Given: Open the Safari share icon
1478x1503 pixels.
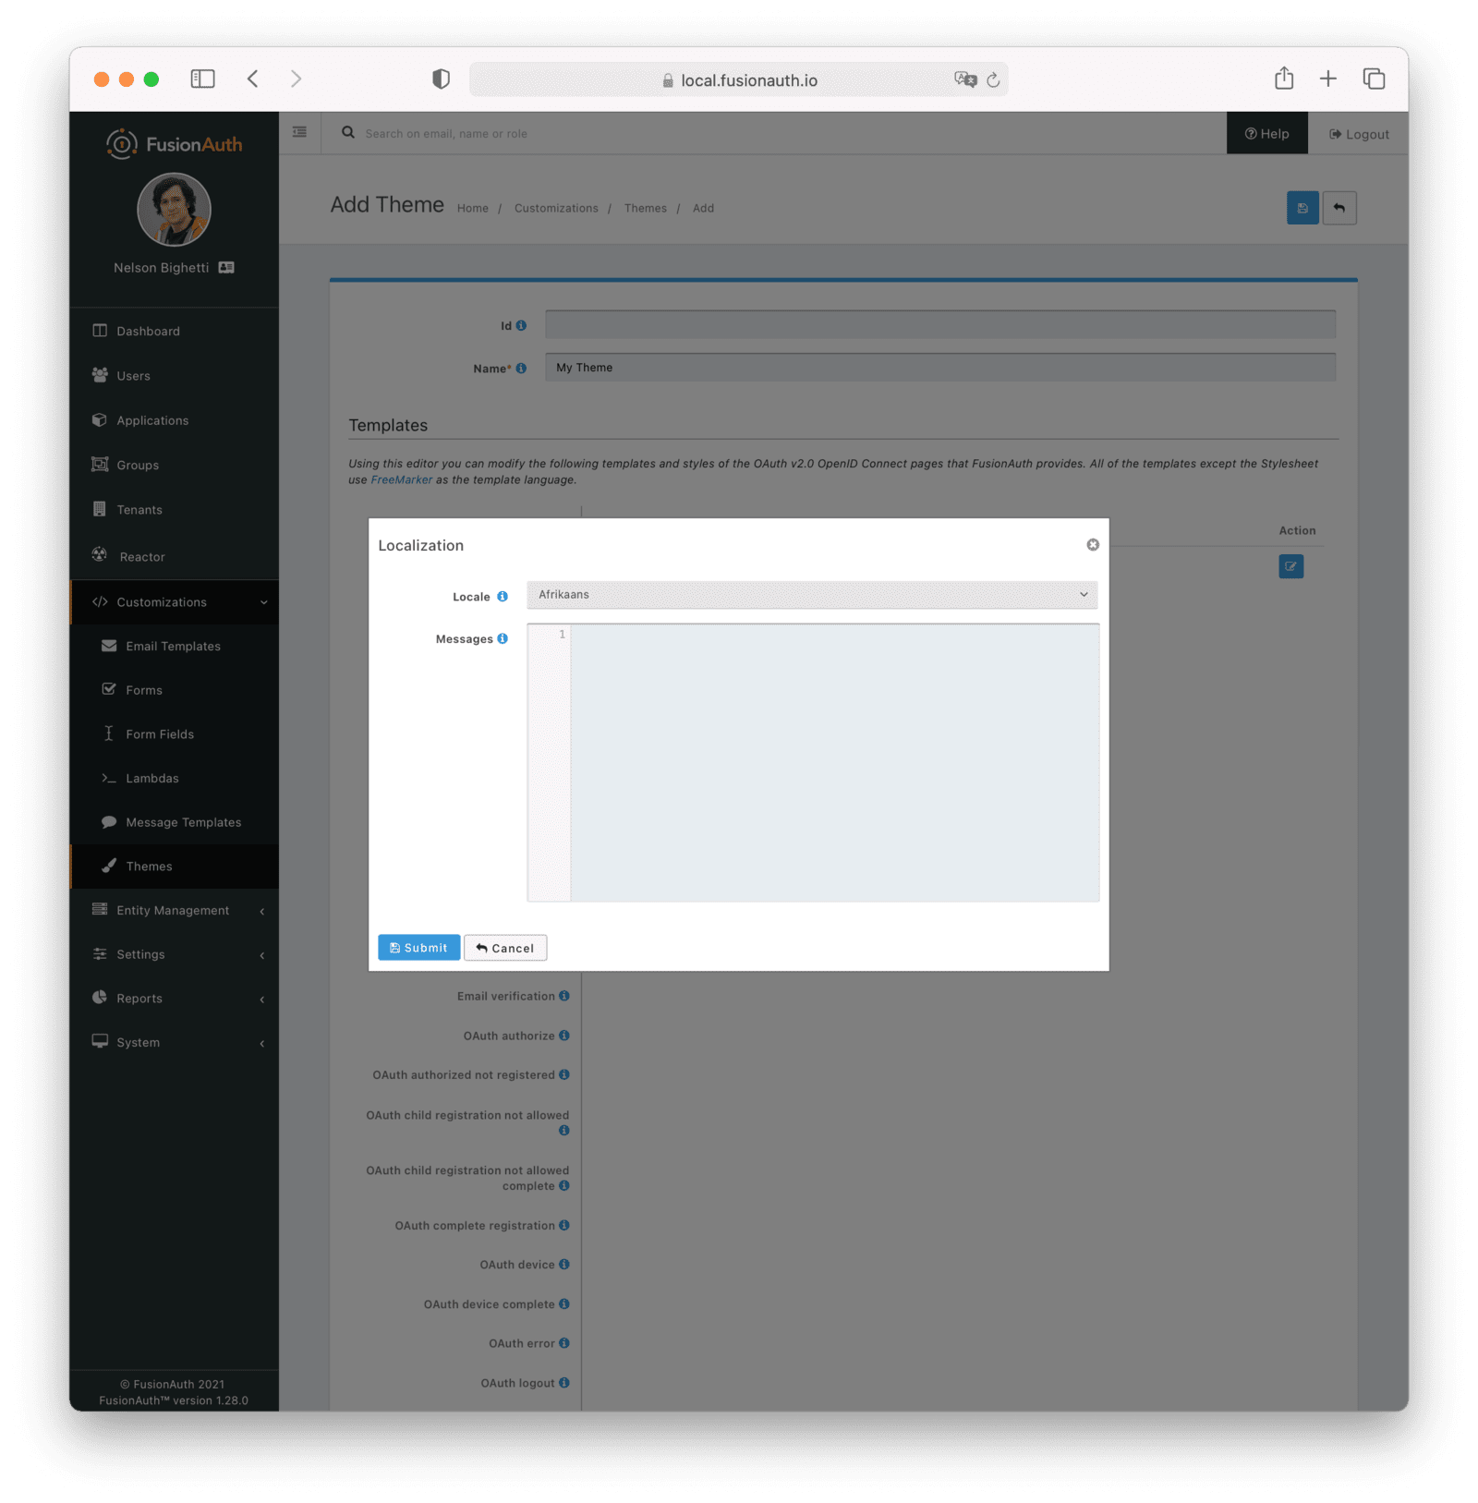Looking at the screenshot, I should pyautogui.click(x=1284, y=79).
